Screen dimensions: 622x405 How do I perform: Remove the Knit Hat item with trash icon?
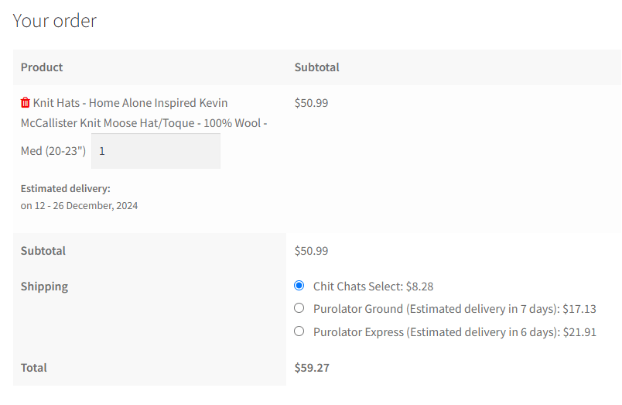tap(26, 103)
